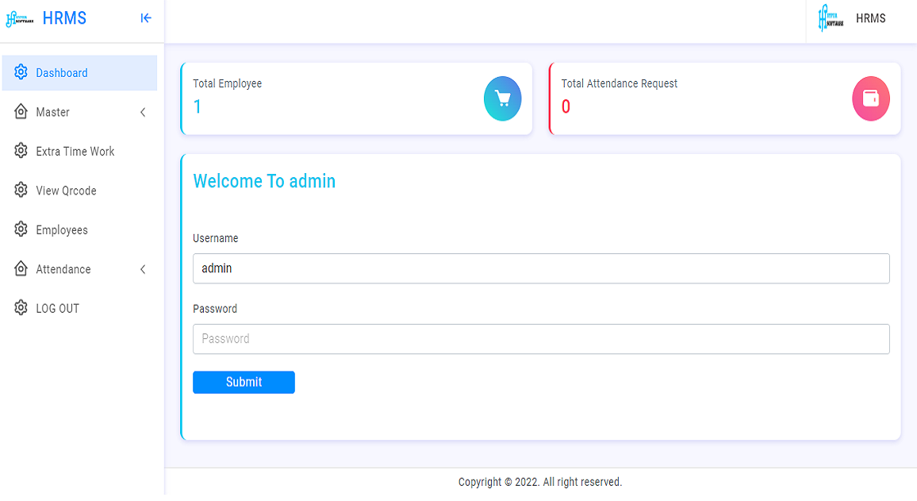Image resolution: width=917 pixels, height=501 pixels.
Task: Open the View Qrcode page
Action: click(x=66, y=191)
